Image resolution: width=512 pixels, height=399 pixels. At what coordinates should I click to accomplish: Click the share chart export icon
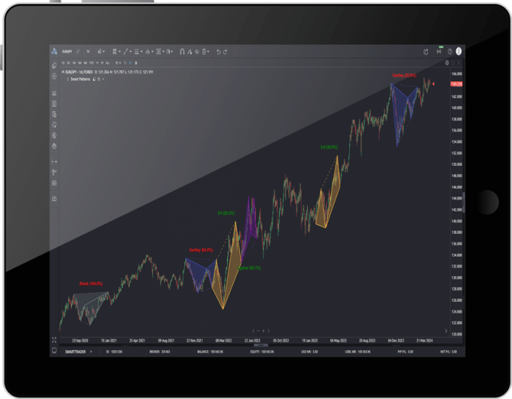(426, 52)
